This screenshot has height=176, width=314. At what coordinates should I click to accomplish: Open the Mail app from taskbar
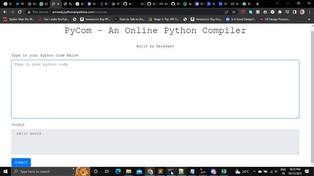pos(139,172)
